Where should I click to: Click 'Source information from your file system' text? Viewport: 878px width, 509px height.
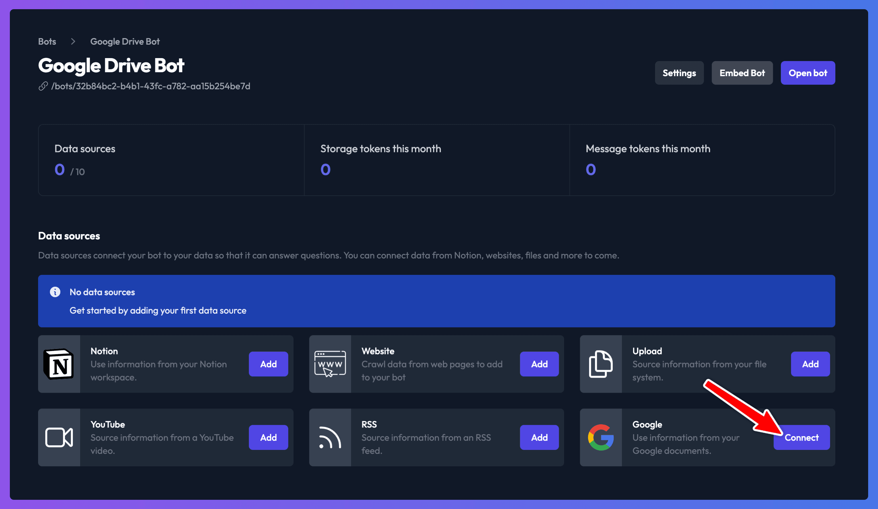tap(699, 371)
